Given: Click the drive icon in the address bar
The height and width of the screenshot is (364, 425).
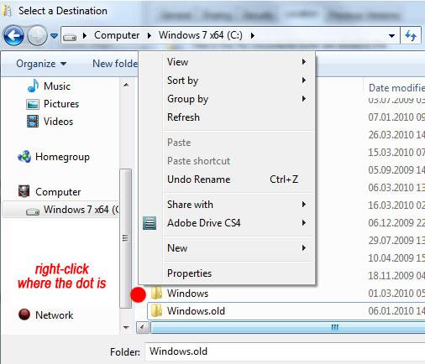Looking at the screenshot, I should (70, 36).
